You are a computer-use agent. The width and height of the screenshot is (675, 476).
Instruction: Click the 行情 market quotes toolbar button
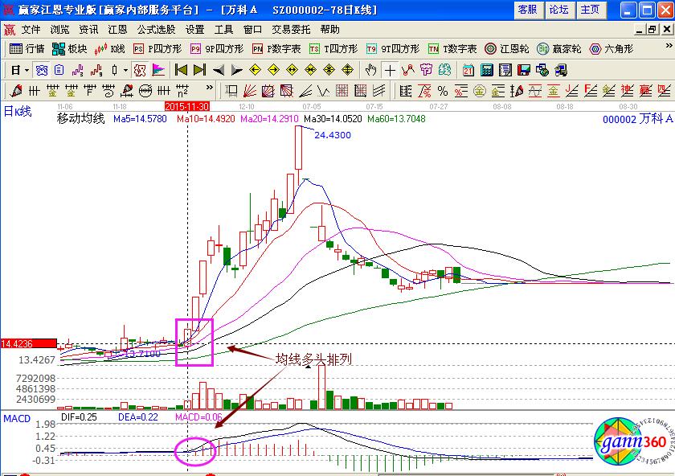27,48
